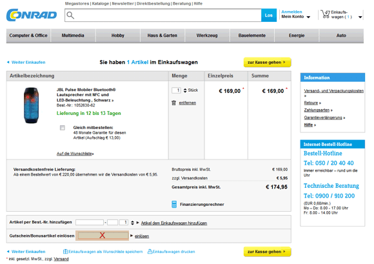Image resolution: width=374 pixels, height=264 pixels.
Task: Click the bottom zur Kasse gehen button
Action: [267, 252]
